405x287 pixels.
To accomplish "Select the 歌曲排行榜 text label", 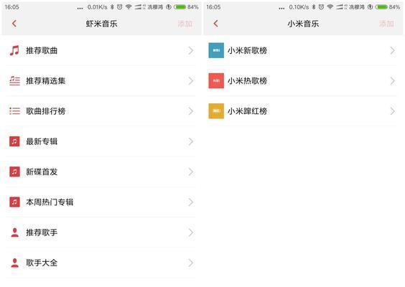I will pos(45,111).
